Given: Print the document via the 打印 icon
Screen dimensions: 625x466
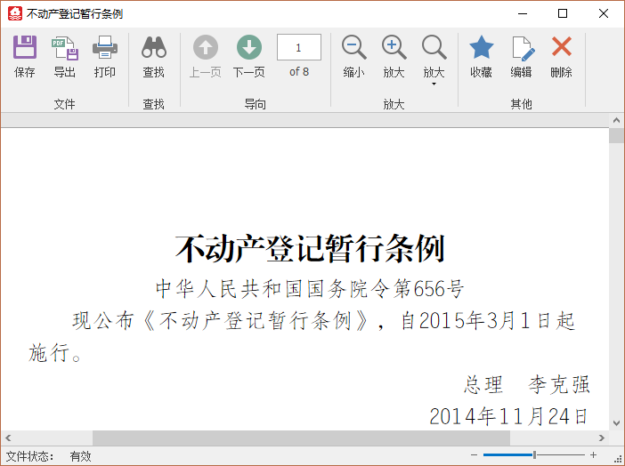Looking at the screenshot, I should point(105,47).
